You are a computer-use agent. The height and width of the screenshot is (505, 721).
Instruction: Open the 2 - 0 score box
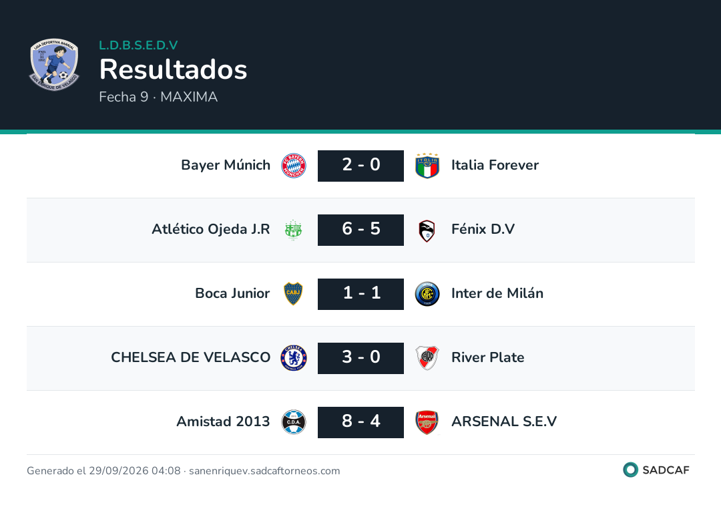point(361,166)
